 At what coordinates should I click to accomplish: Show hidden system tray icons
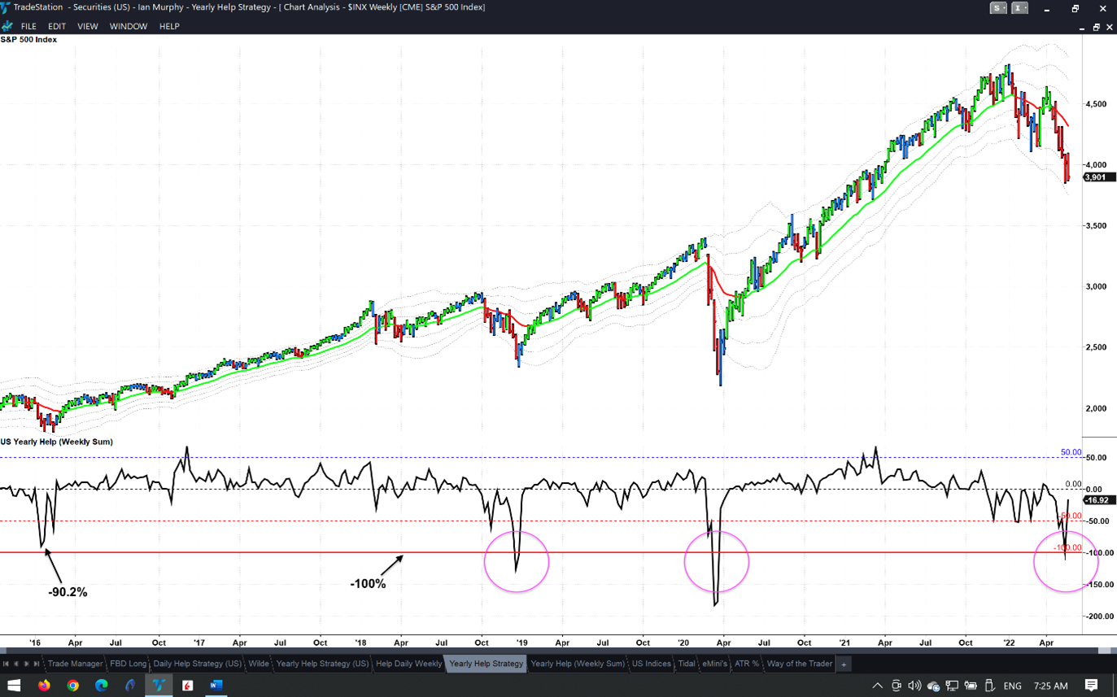877,686
